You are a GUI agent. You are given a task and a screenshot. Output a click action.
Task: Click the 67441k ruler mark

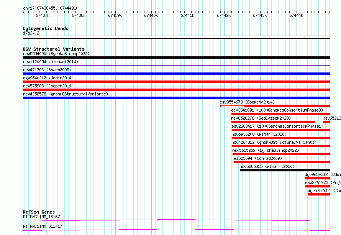click(187, 15)
